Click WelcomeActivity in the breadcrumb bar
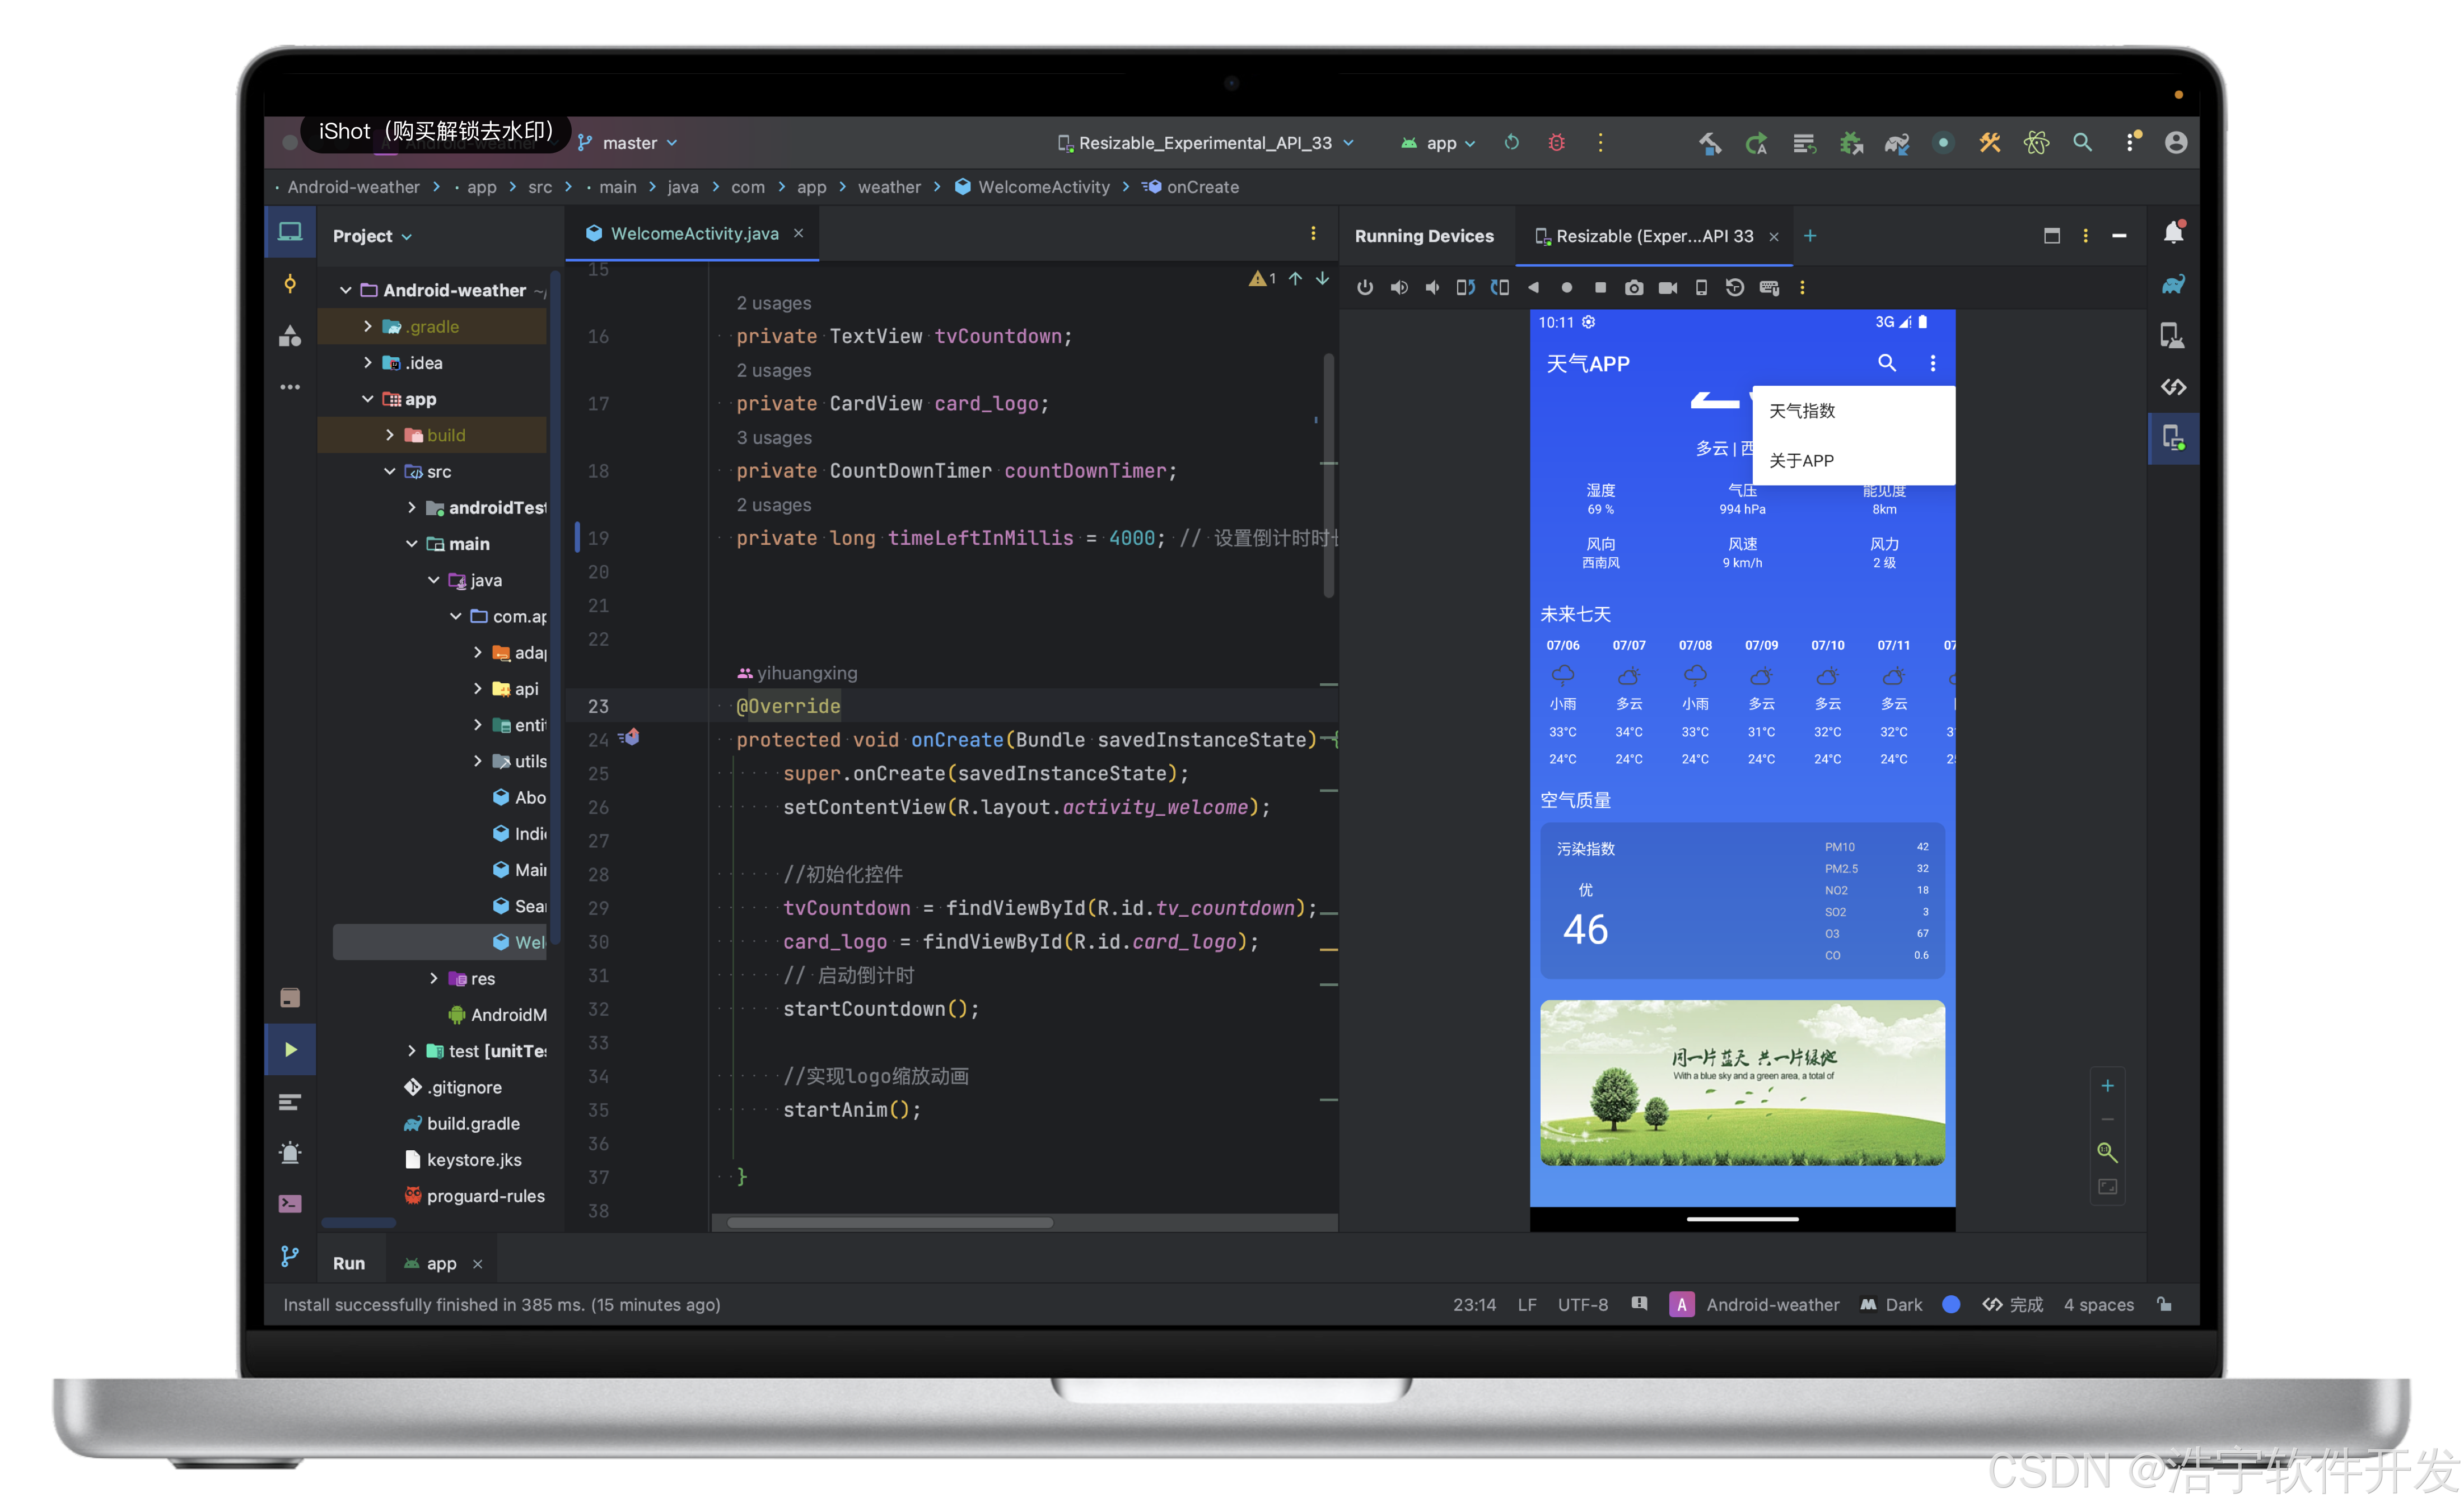The width and height of the screenshot is (2464, 1512). [1033, 187]
